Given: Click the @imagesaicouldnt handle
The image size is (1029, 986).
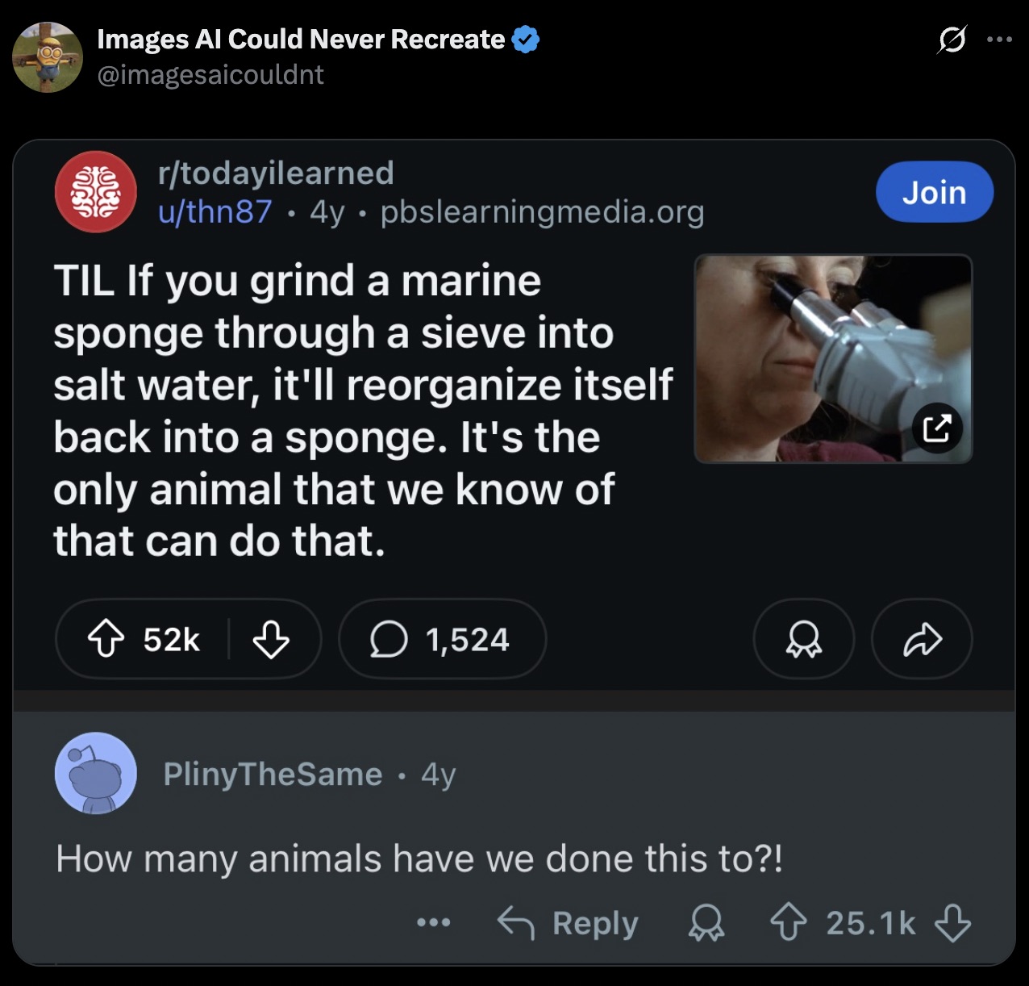Looking at the screenshot, I should tap(210, 75).
